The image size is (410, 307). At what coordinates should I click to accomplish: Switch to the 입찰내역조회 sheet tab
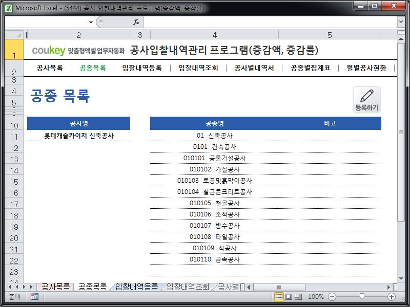pyautogui.click(x=188, y=287)
